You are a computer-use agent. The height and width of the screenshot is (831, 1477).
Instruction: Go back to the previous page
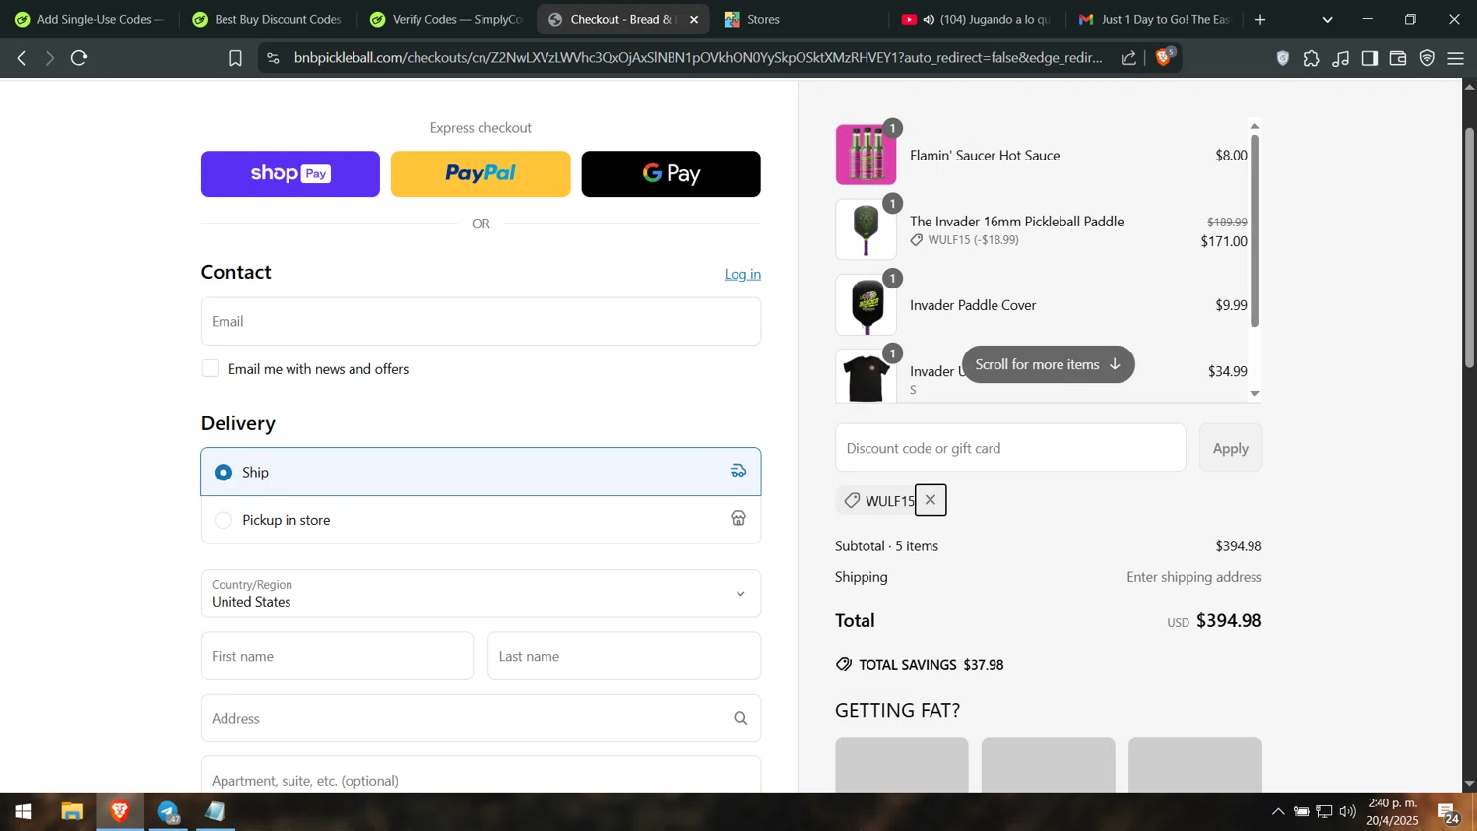point(22,58)
